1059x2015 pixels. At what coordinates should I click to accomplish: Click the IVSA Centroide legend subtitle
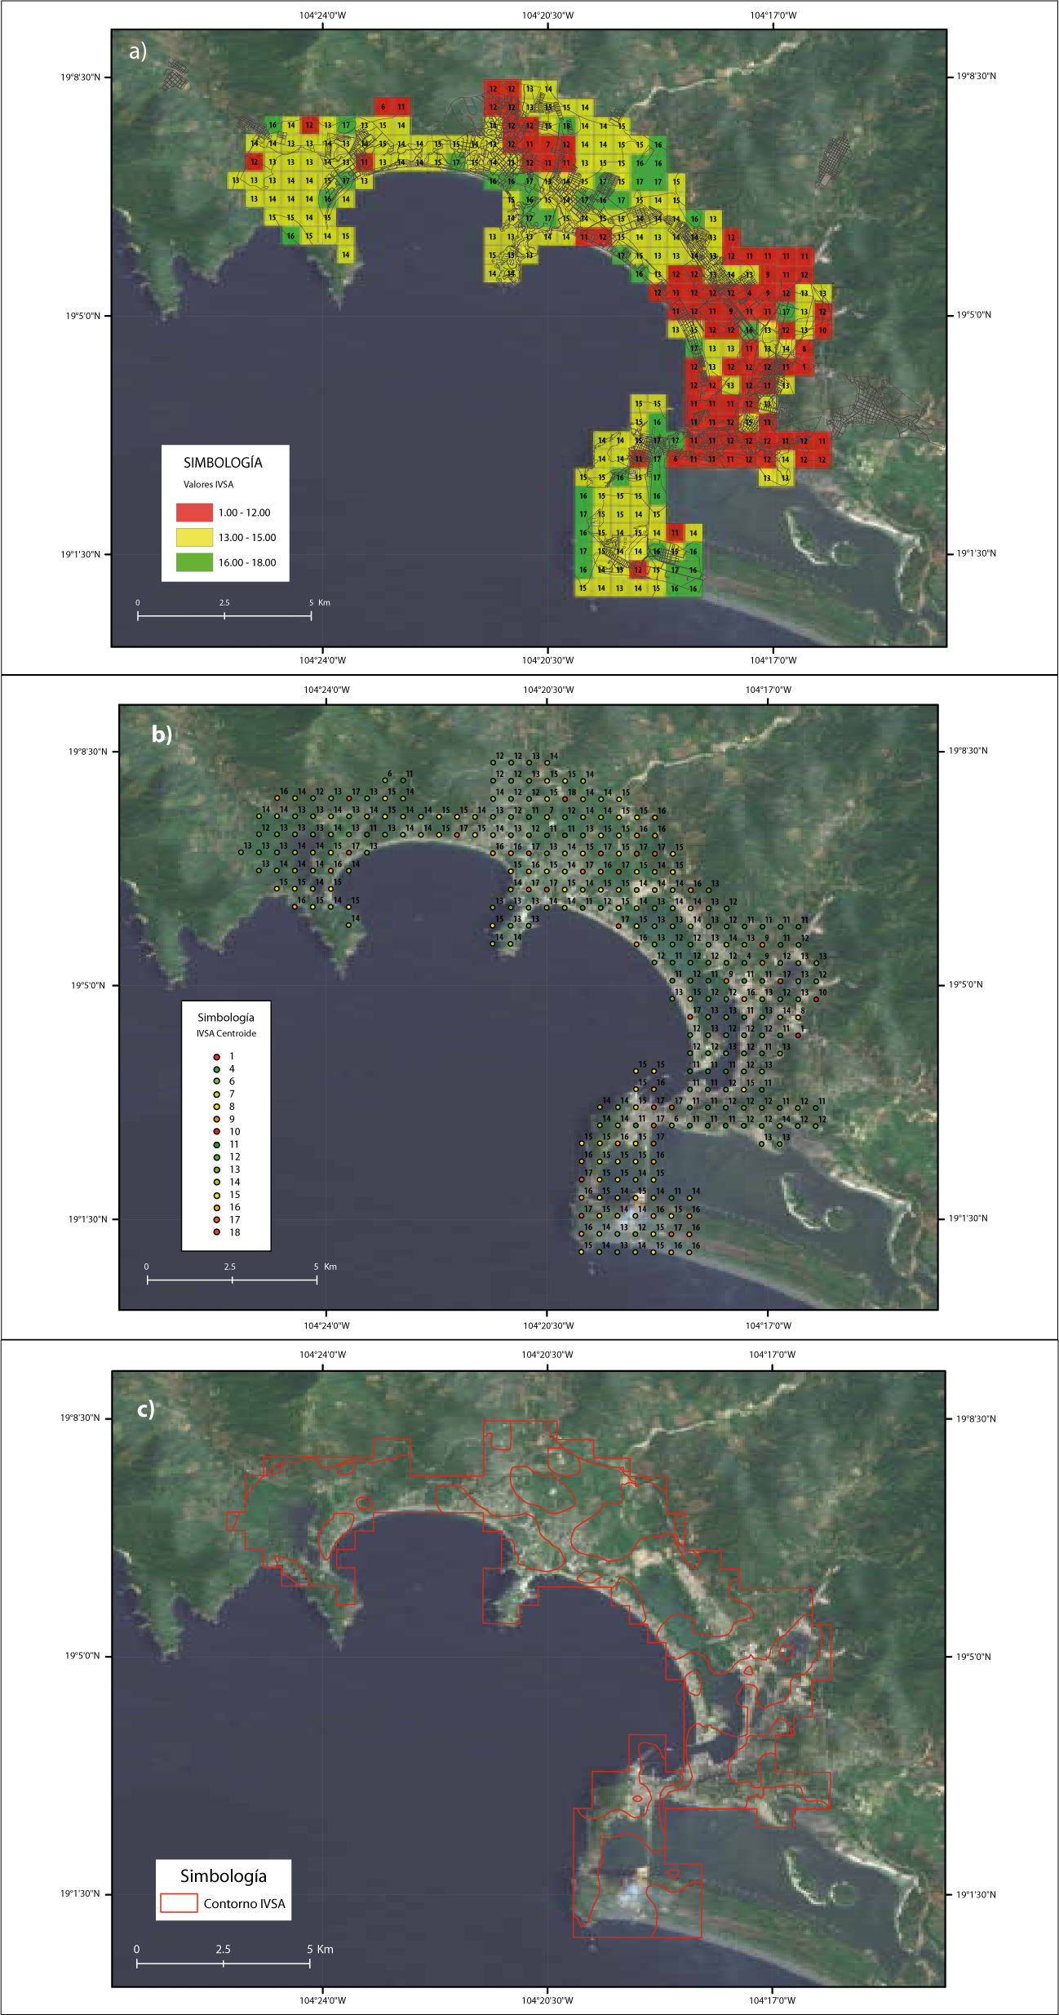click(x=226, y=1033)
